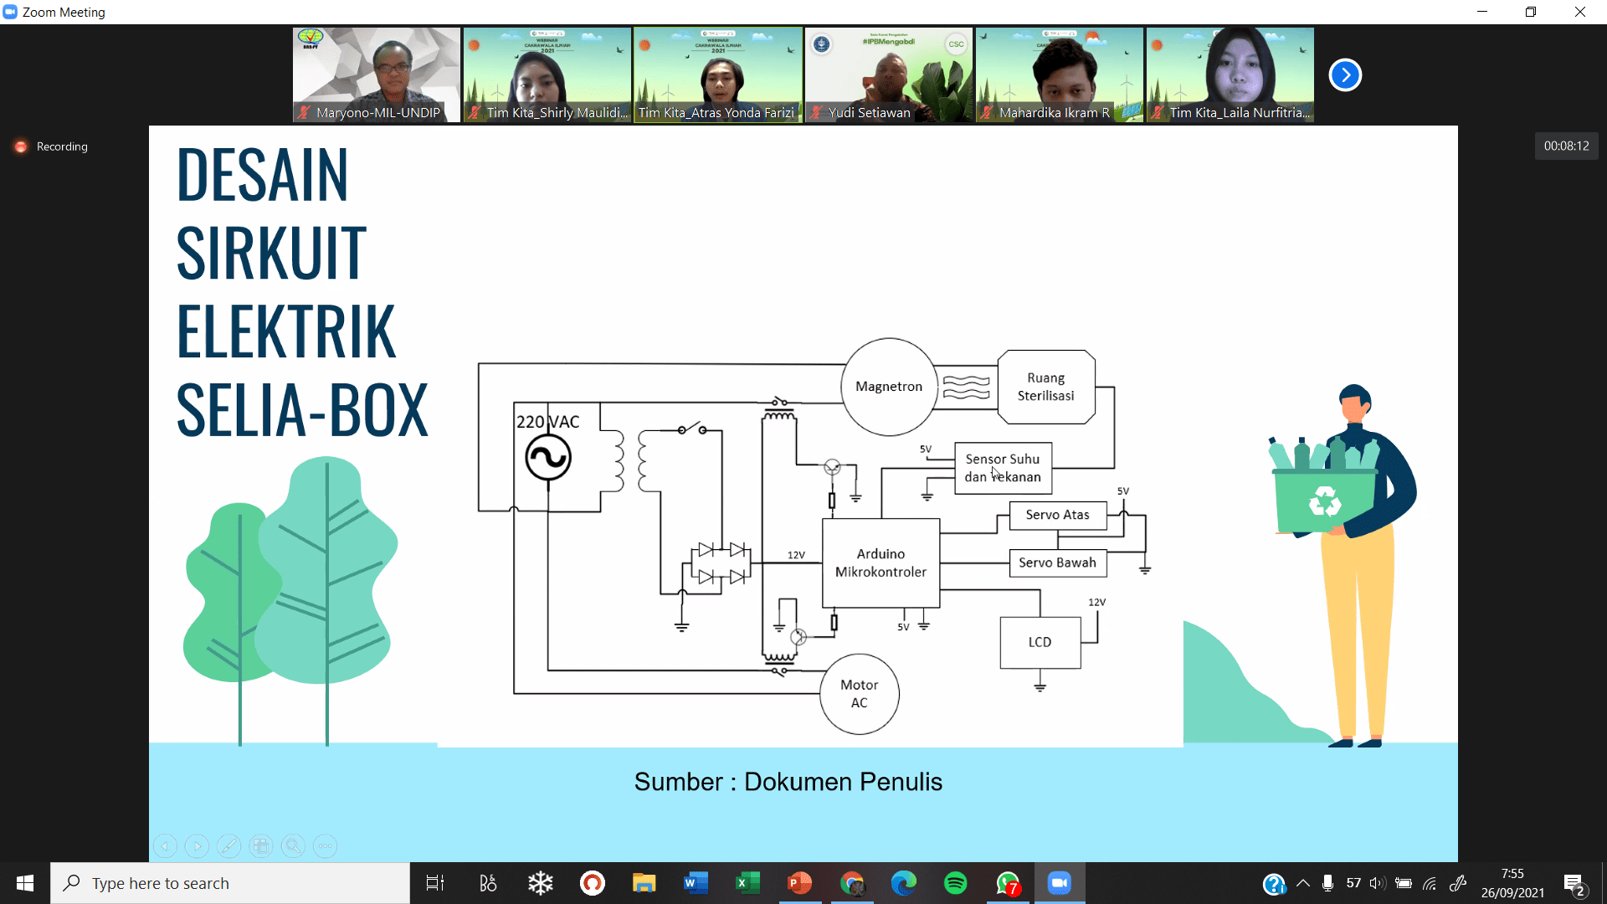Click the slideshow zoom magnifier icon
This screenshot has width=1607, height=904.
(293, 846)
